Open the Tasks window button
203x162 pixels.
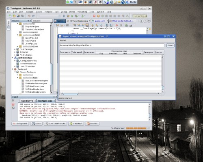point(36,124)
